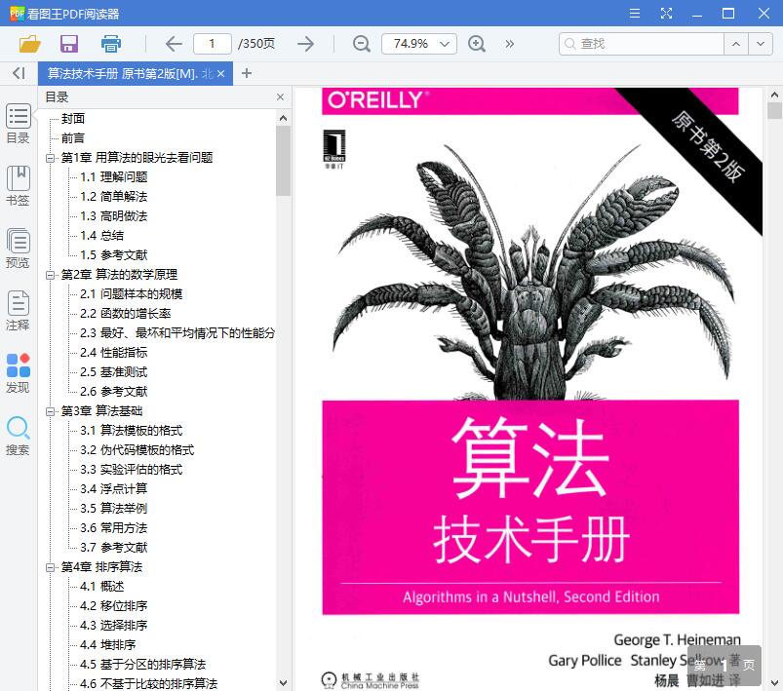The image size is (783, 691).
Task: Add a new tab with plus button
Action: click(x=246, y=73)
